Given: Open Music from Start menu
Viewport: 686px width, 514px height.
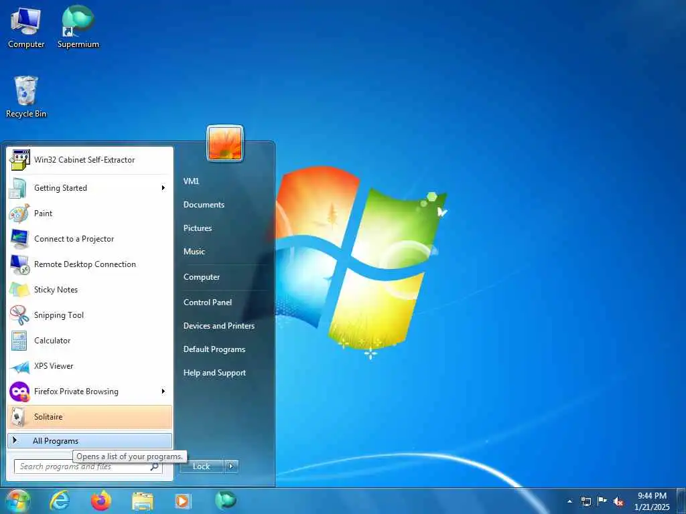Looking at the screenshot, I should (x=194, y=252).
